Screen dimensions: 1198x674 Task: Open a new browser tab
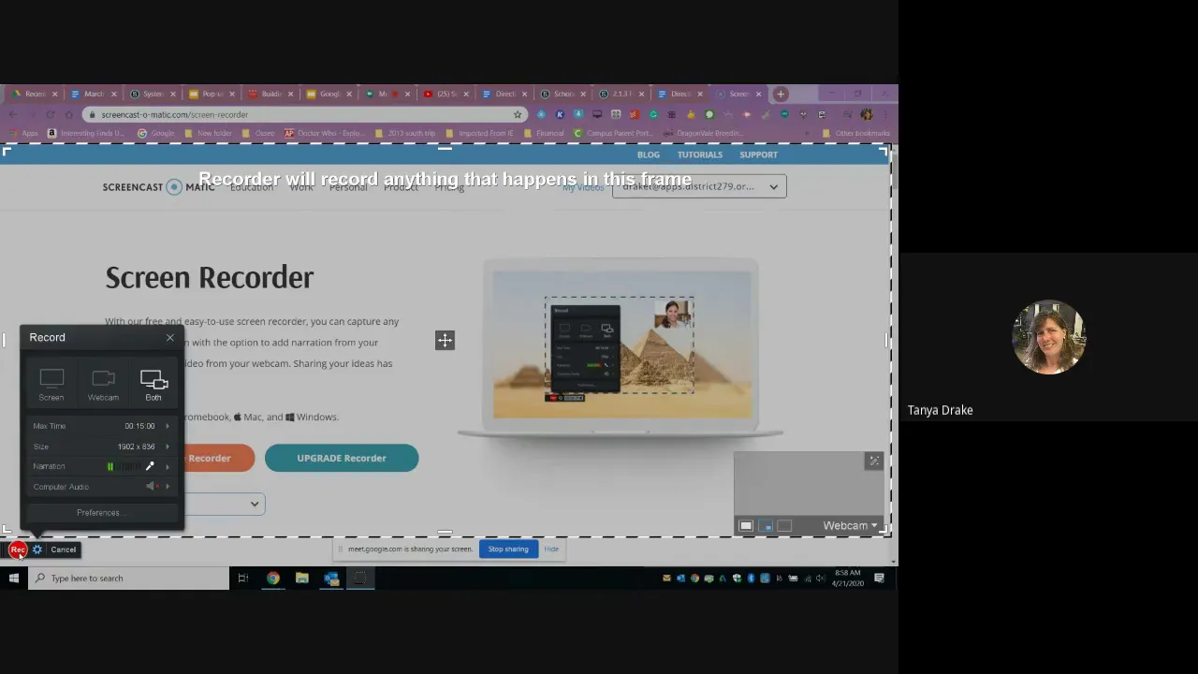tap(782, 94)
